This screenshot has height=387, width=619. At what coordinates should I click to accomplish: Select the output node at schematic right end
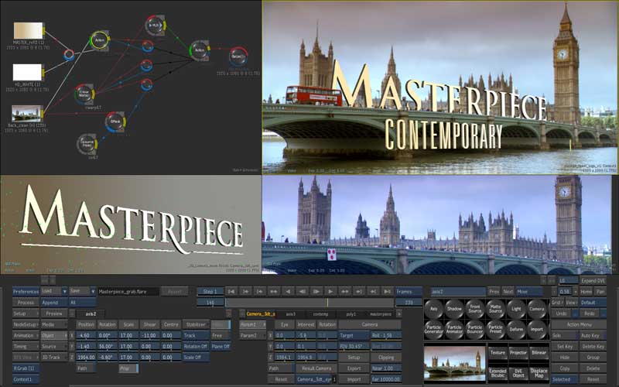pos(238,57)
